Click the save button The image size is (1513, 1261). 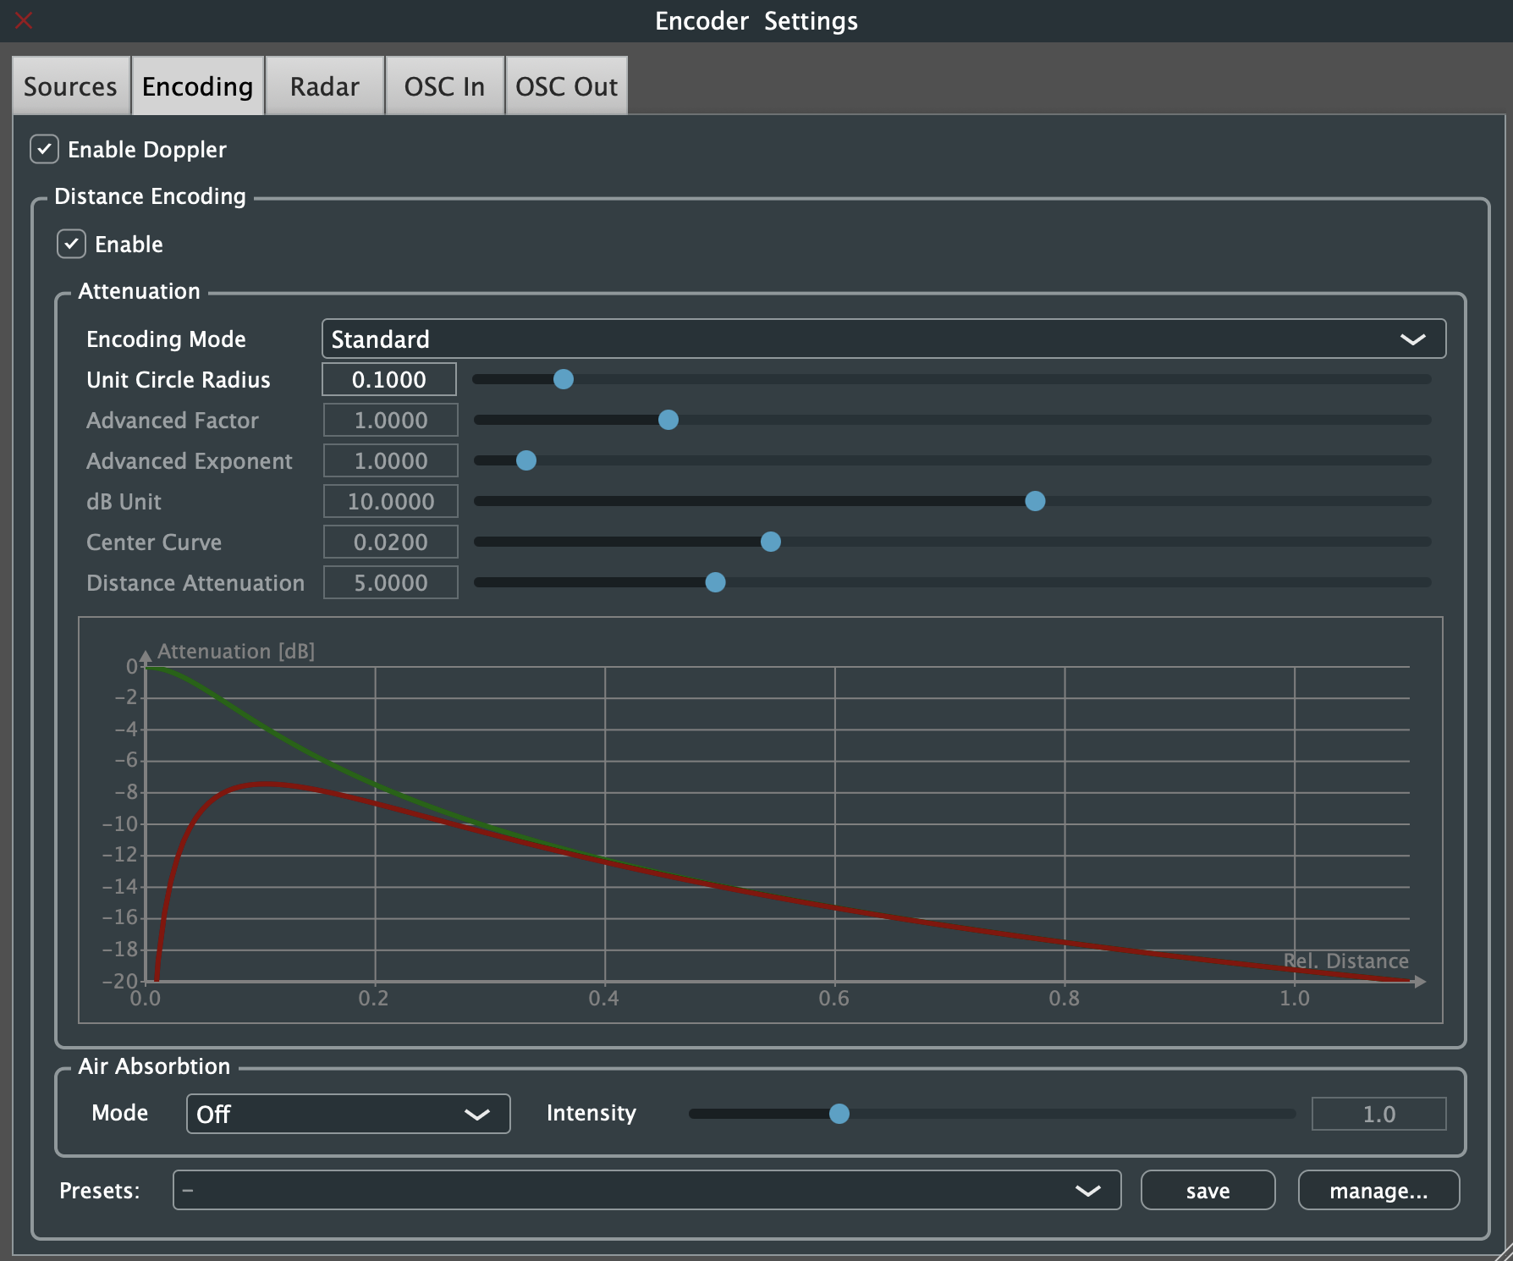click(1208, 1190)
